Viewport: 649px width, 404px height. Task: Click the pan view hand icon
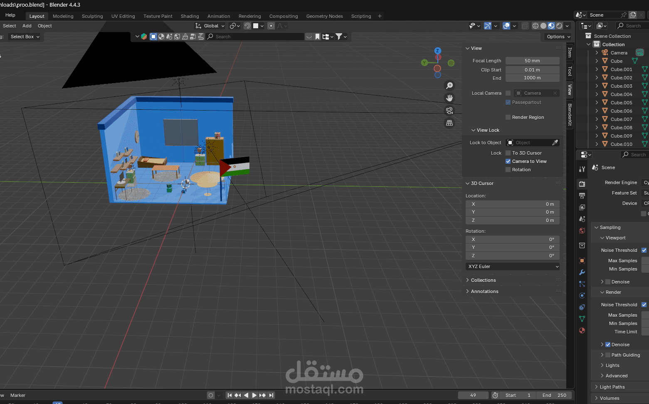pos(449,98)
